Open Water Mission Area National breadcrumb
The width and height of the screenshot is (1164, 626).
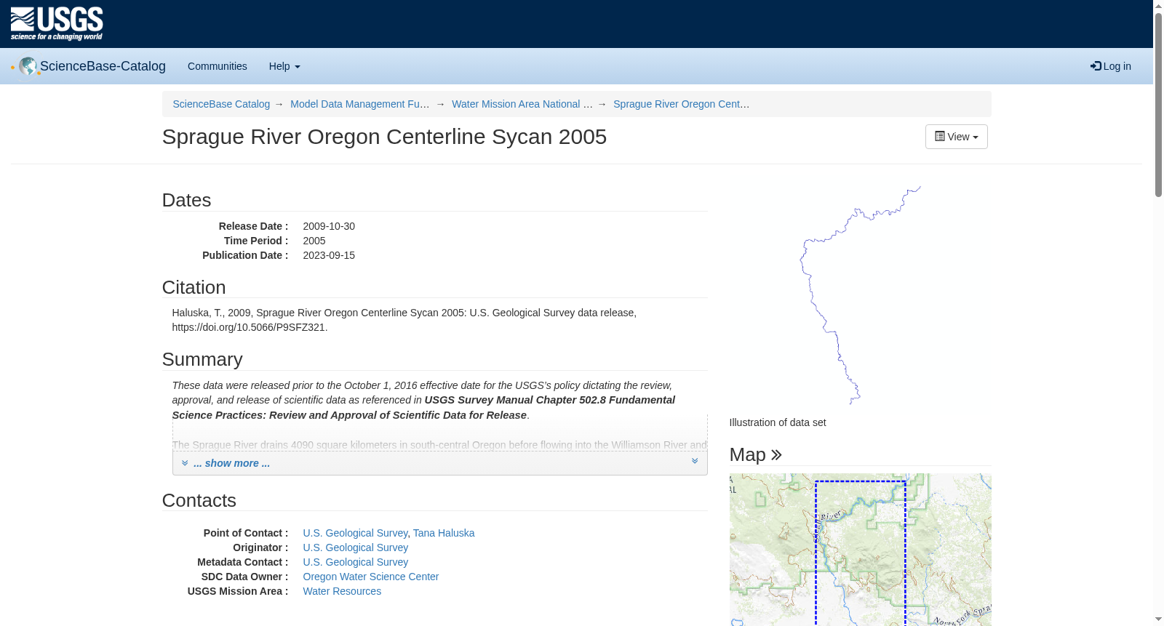point(522,104)
